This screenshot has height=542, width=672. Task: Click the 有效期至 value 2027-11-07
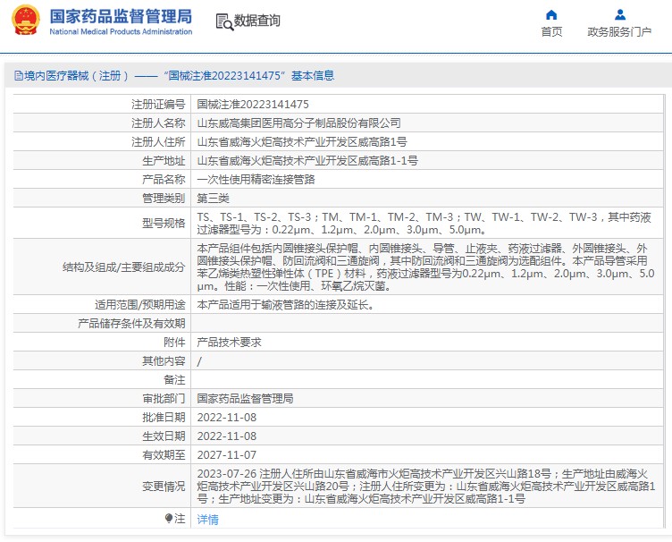point(227,455)
